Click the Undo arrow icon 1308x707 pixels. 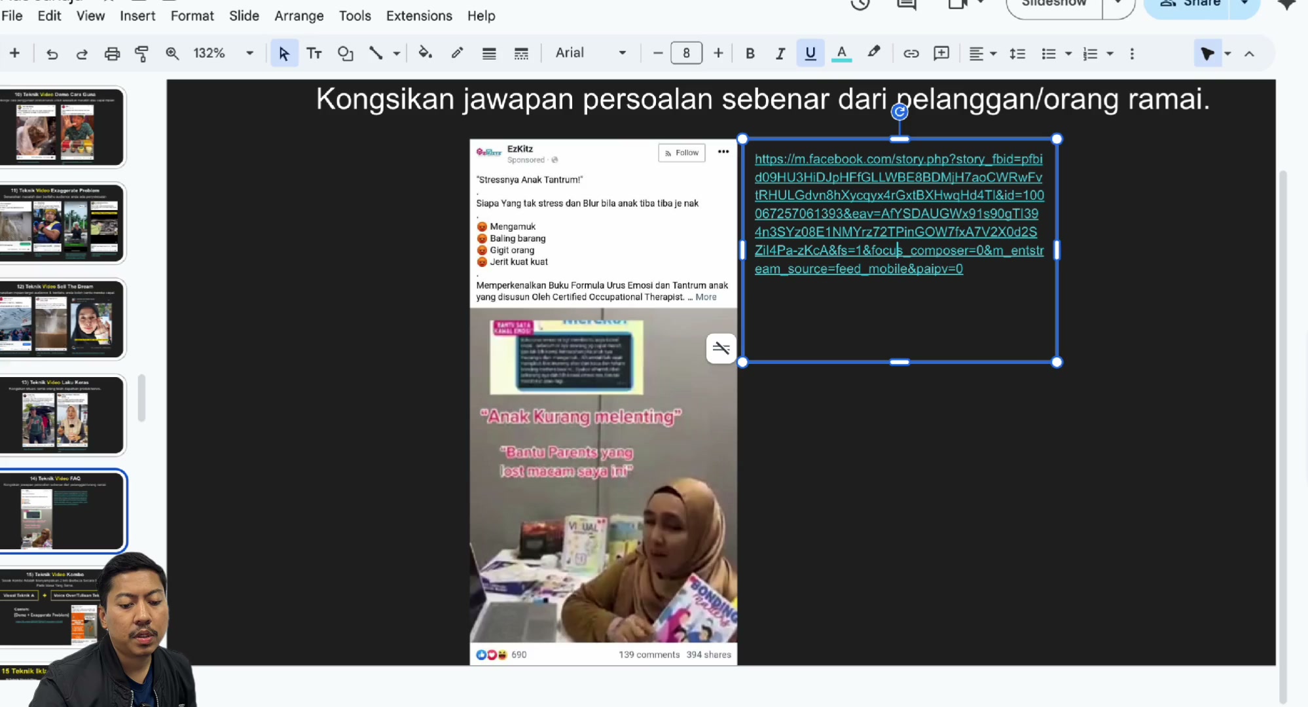tap(52, 54)
